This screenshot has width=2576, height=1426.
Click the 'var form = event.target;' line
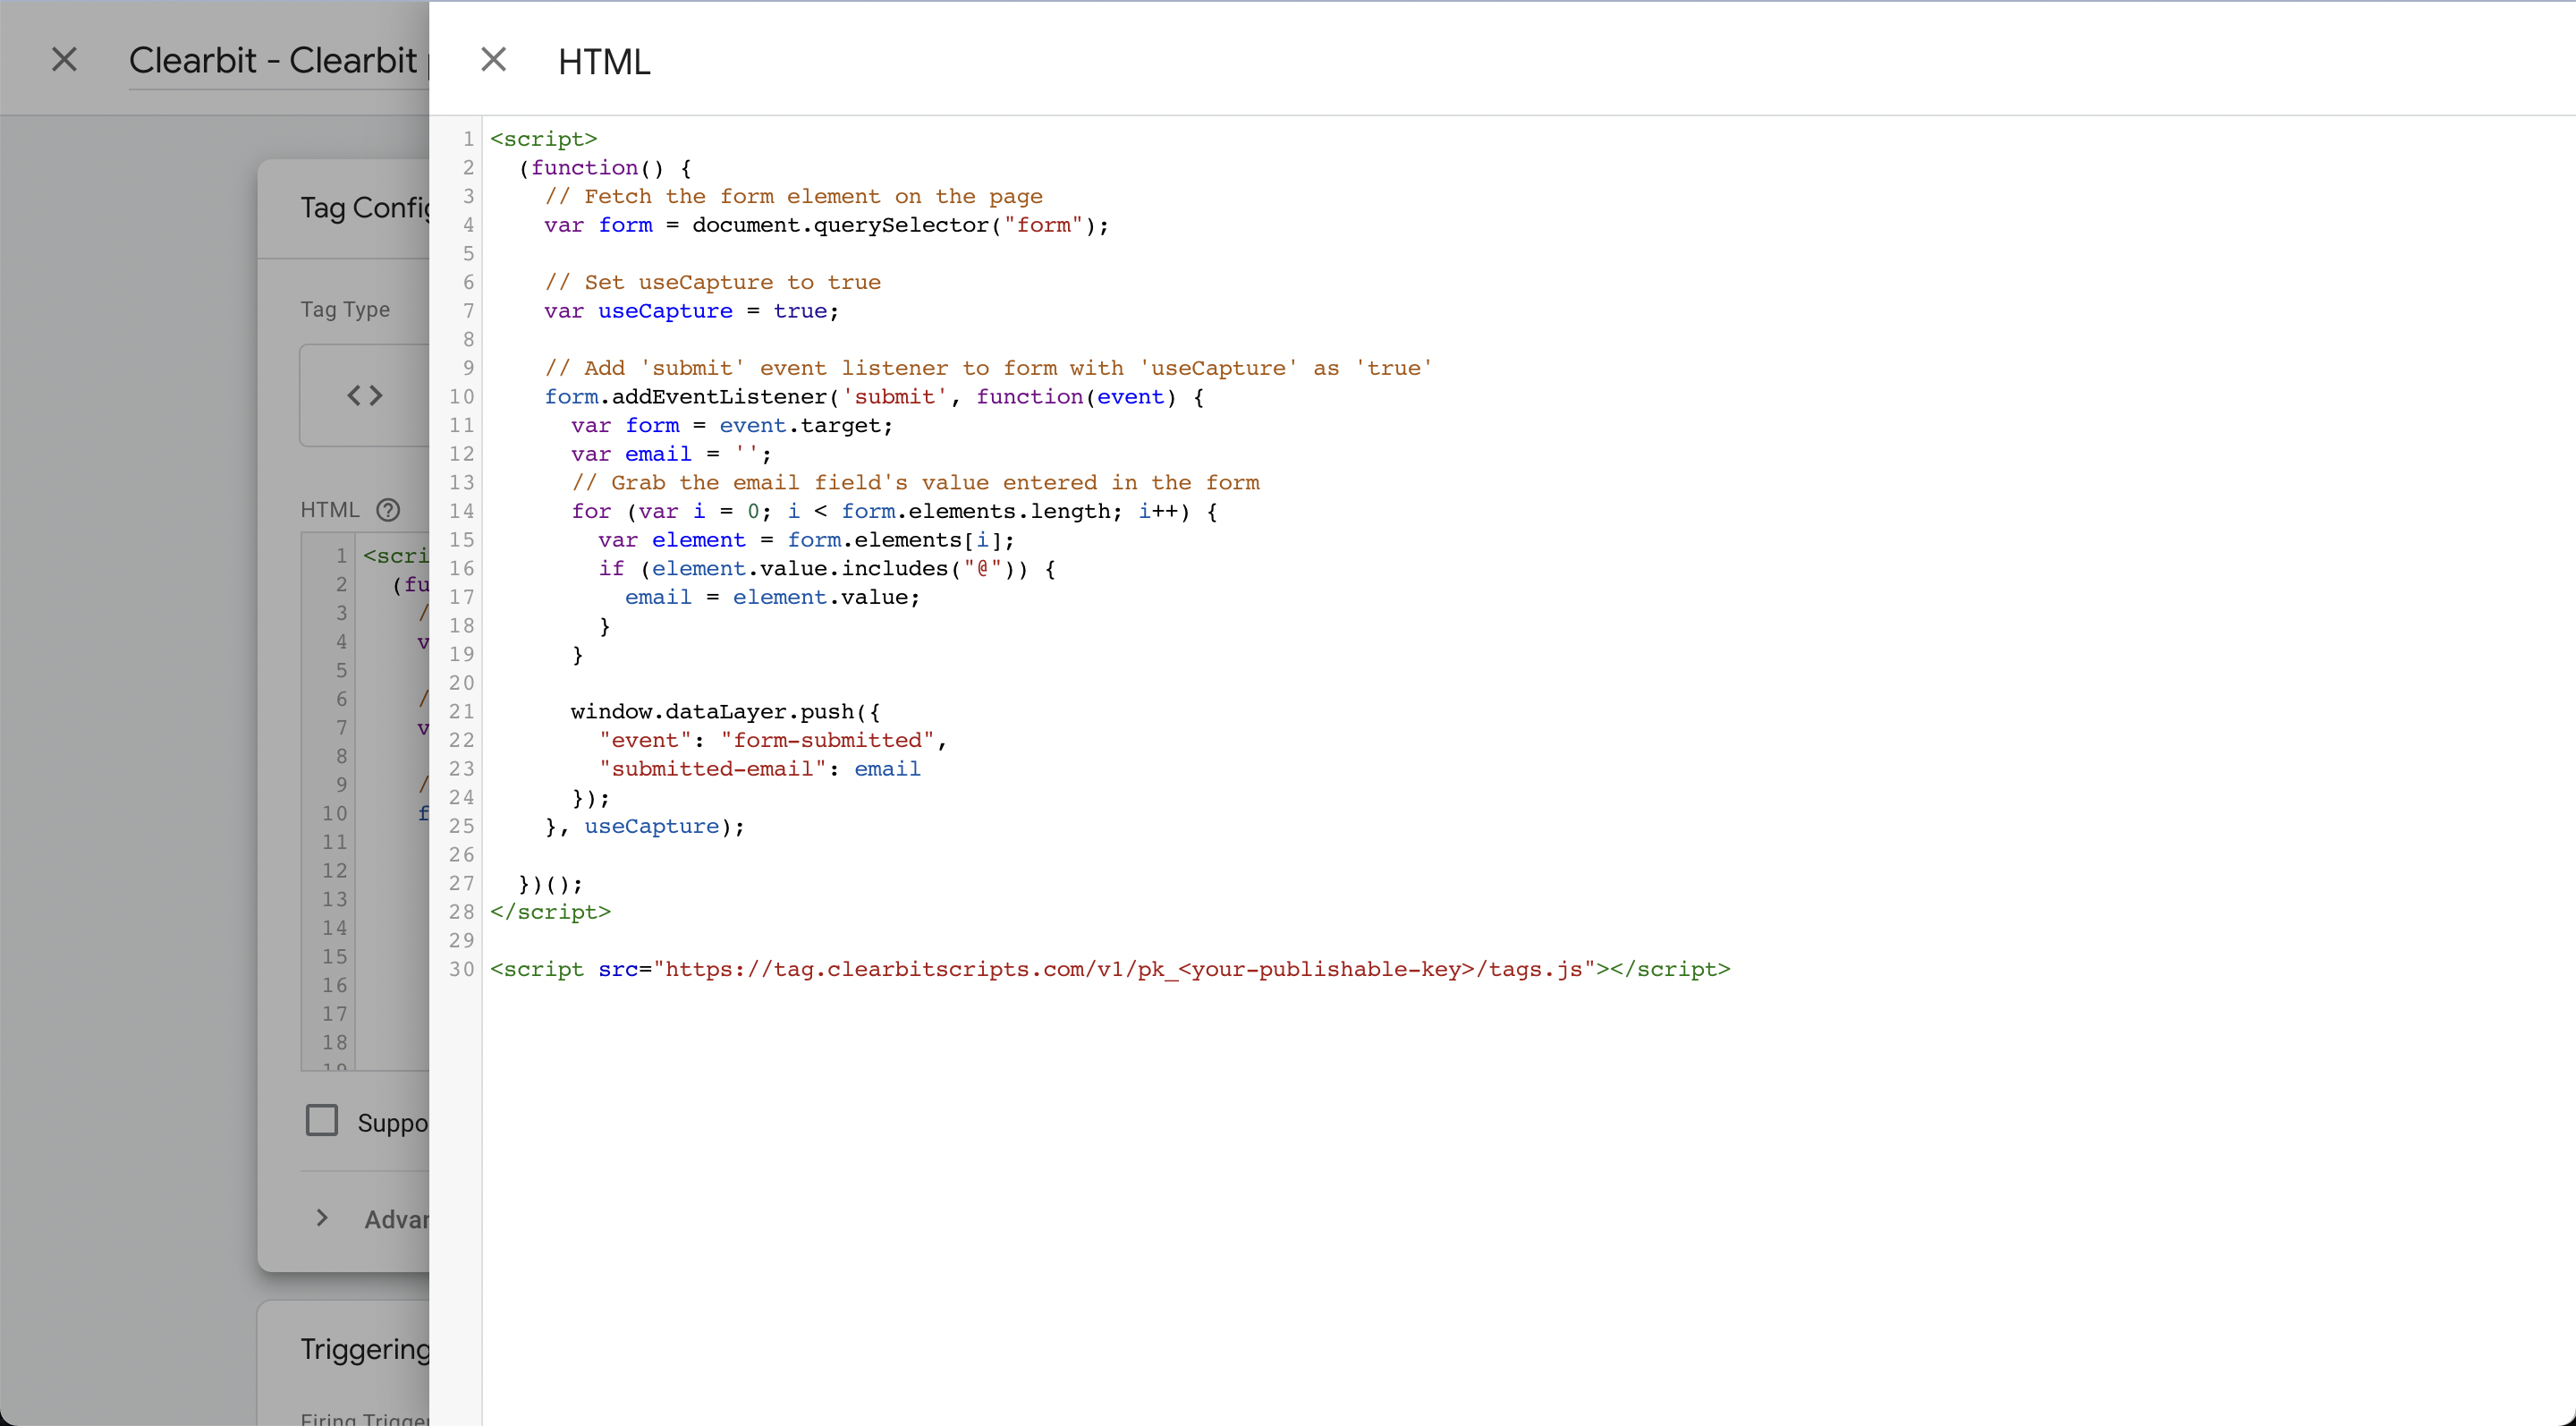coord(731,426)
